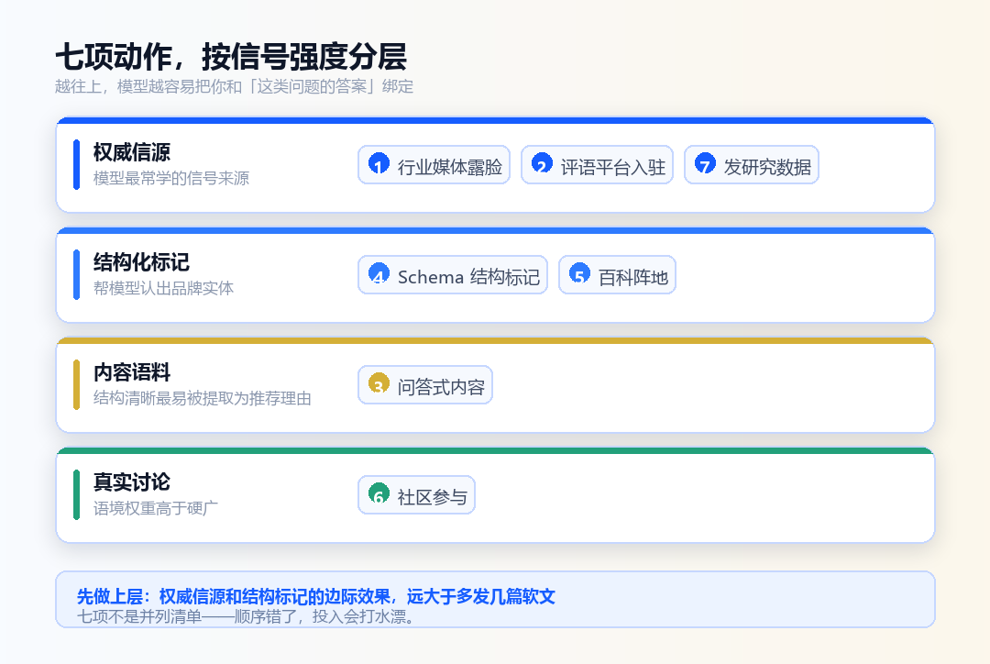Click the main title 七项动作，按信号强度分层

coord(231,57)
